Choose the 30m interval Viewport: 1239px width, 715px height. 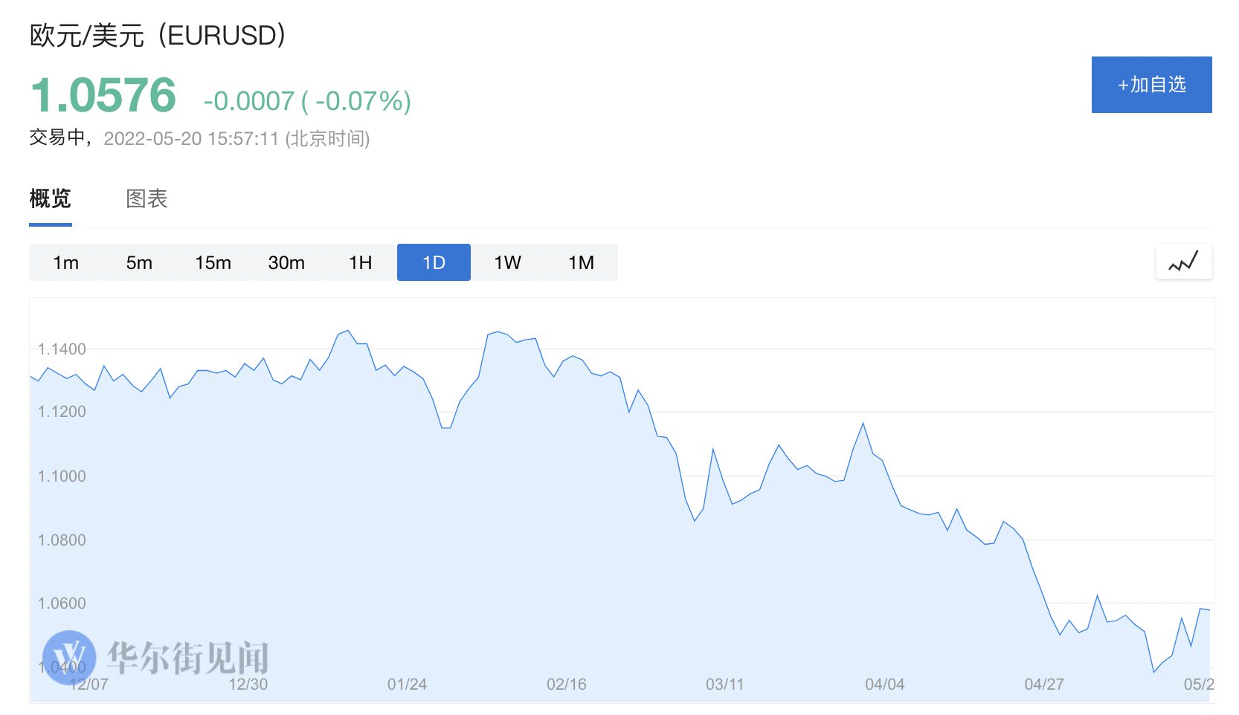pyautogui.click(x=286, y=262)
